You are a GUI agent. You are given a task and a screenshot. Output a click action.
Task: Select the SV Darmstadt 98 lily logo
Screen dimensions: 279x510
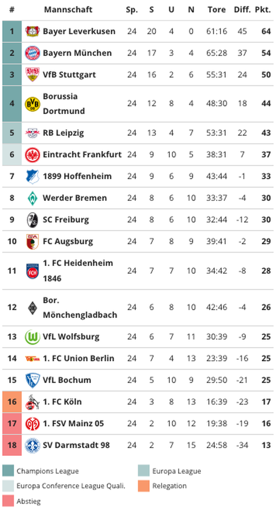click(33, 445)
